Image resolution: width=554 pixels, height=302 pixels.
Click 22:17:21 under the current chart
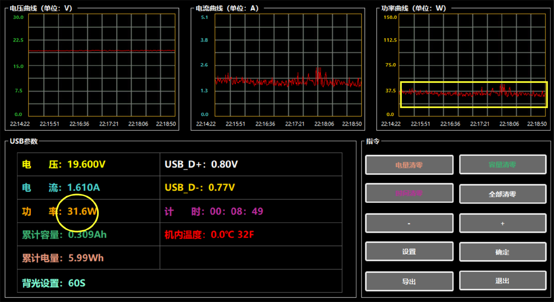pyautogui.click(x=295, y=124)
